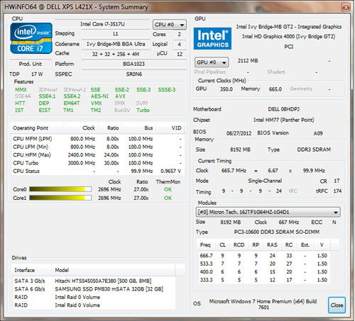355x321 pixels.
Task: Select the CPU MFM (LPM) row
Action: [x=97, y=139]
